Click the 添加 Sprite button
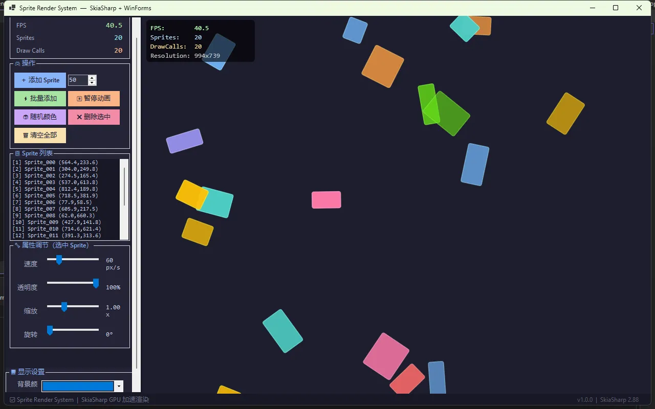The width and height of the screenshot is (655, 409). pyautogui.click(x=40, y=80)
